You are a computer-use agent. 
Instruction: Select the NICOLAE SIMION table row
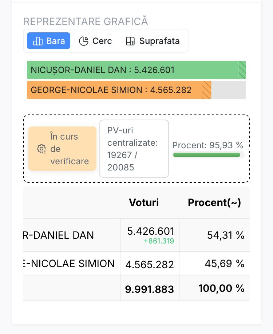(x=136, y=264)
